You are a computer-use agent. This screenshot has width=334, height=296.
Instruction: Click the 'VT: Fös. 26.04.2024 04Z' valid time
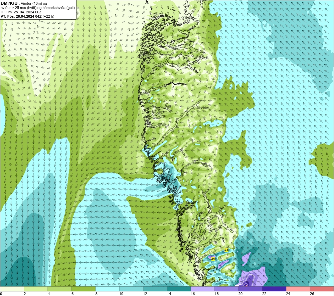pyautogui.click(x=21, y=16)
